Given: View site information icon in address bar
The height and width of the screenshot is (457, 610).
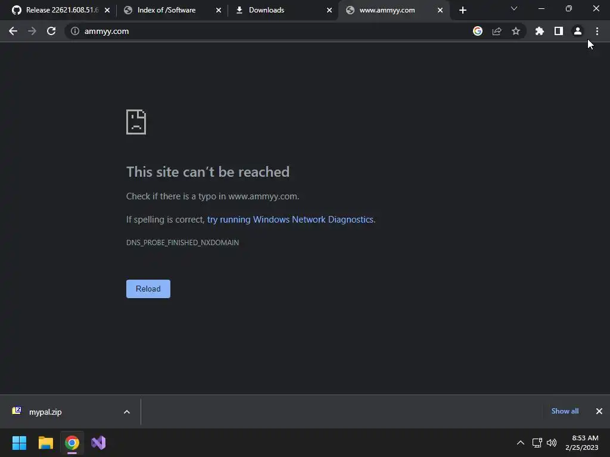Looking at the screenshot, I should 74,31.
